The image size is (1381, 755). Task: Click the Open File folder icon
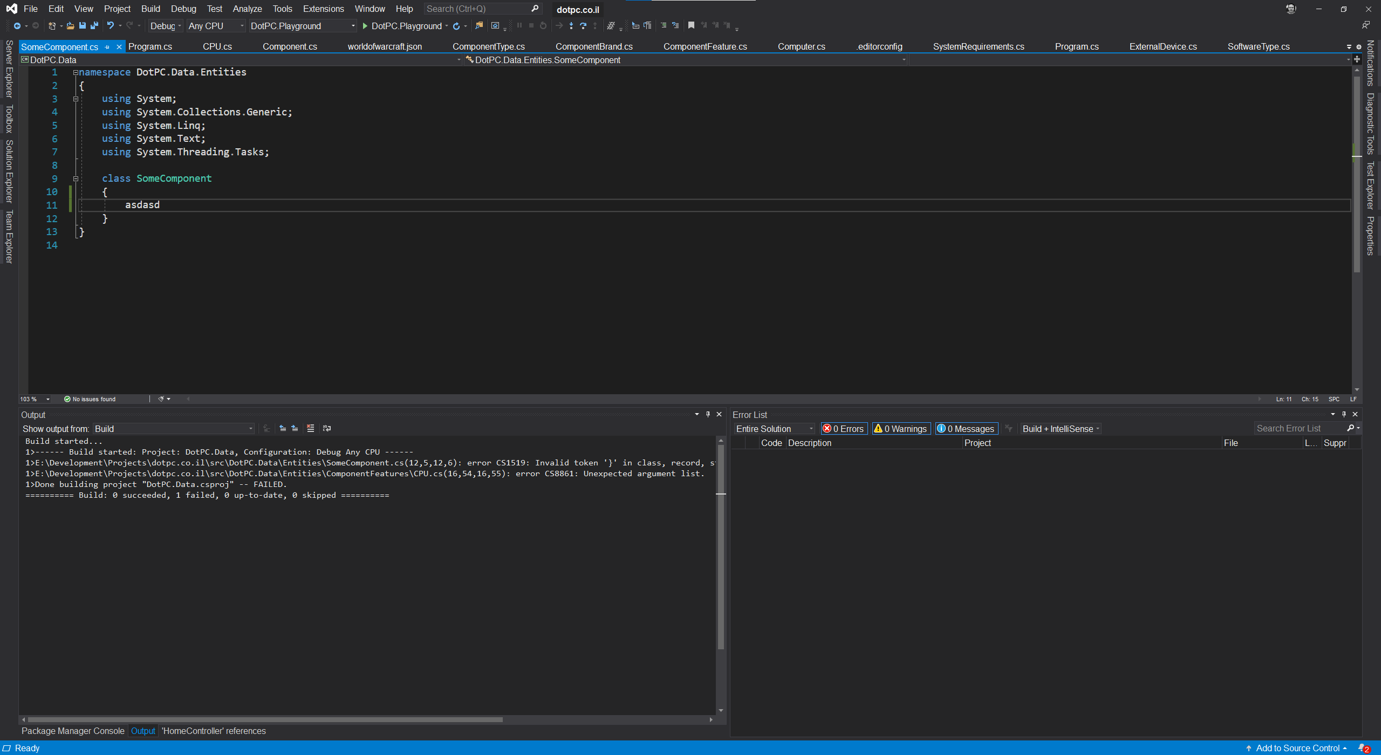[x=70, y=26]
